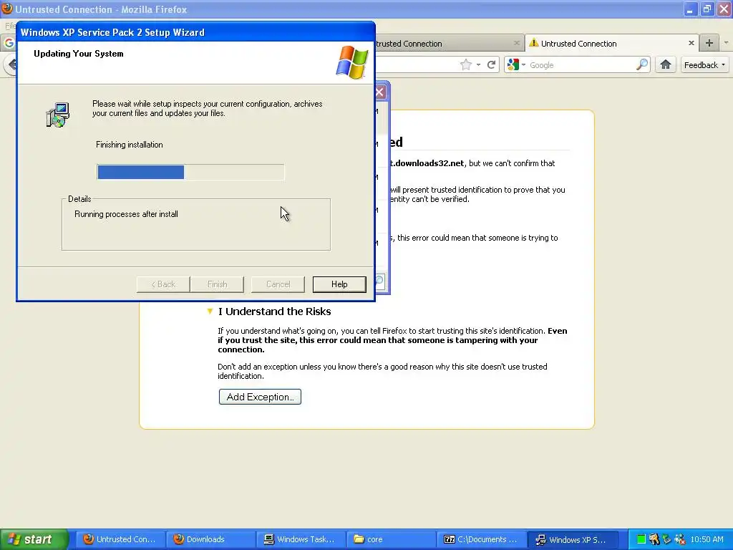Switch to the 7-Zip C:\Documents taskbar button

pos(481,539)
